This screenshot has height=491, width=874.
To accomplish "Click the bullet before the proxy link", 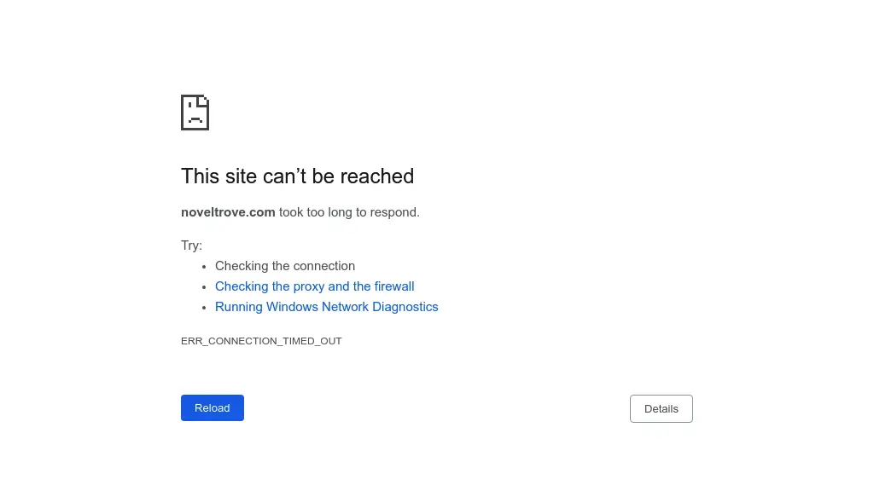I will tap(205, 287).
